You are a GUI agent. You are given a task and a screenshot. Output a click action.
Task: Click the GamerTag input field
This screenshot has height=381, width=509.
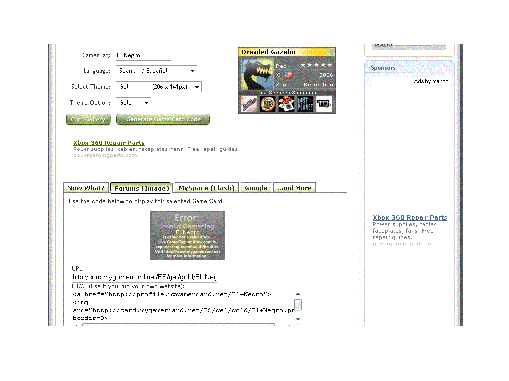click(144, 55)
